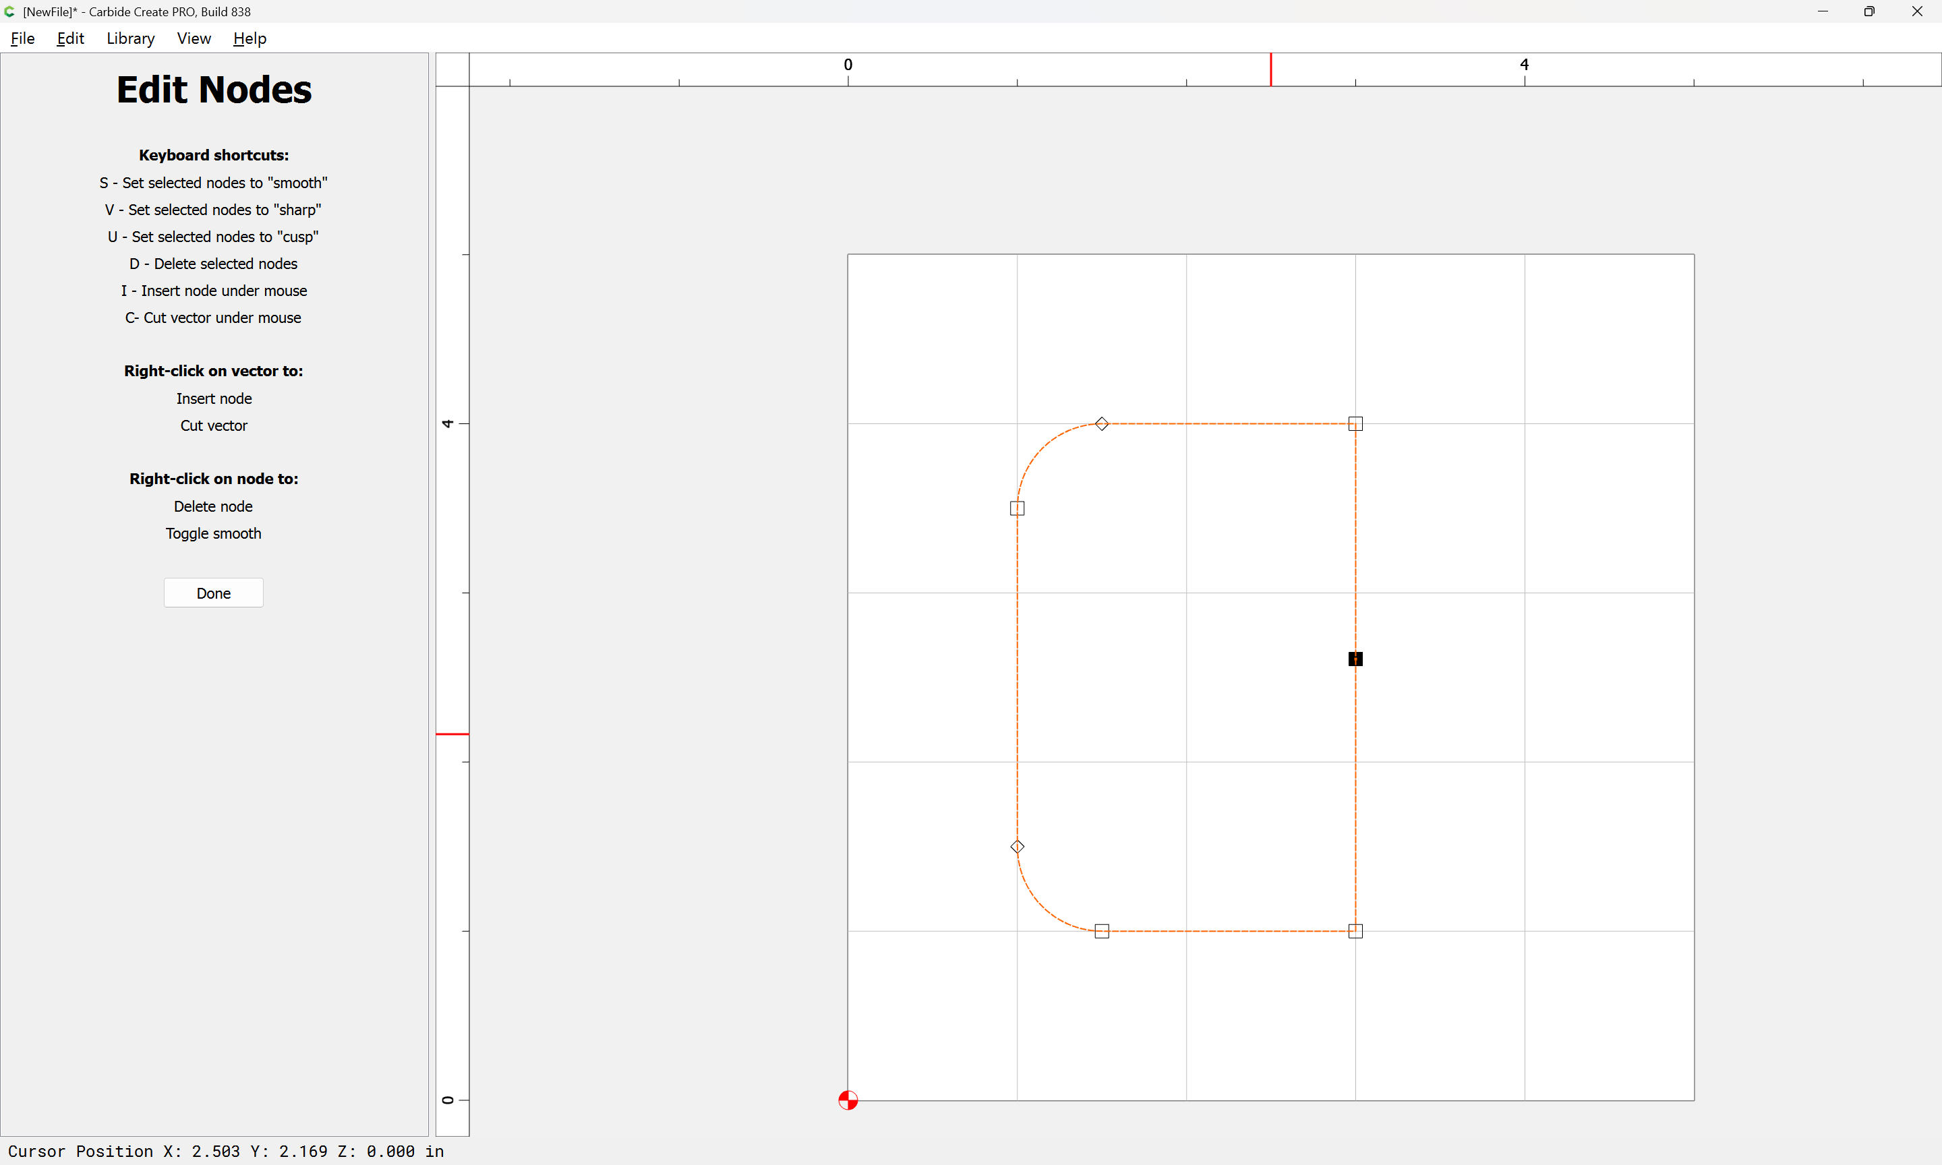
Task: Select the square node on upper left edge
Action: click(x=1018, y=508)
